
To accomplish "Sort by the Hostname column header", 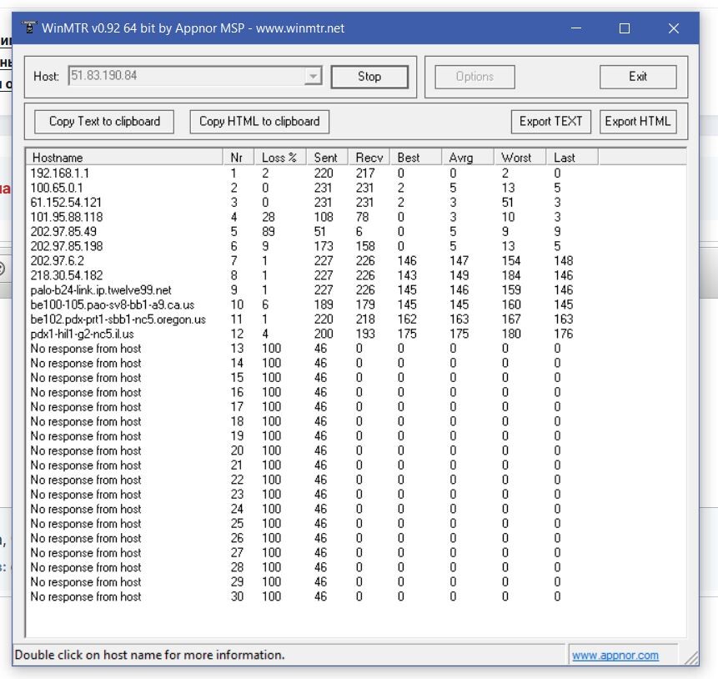I will [125, 158].
